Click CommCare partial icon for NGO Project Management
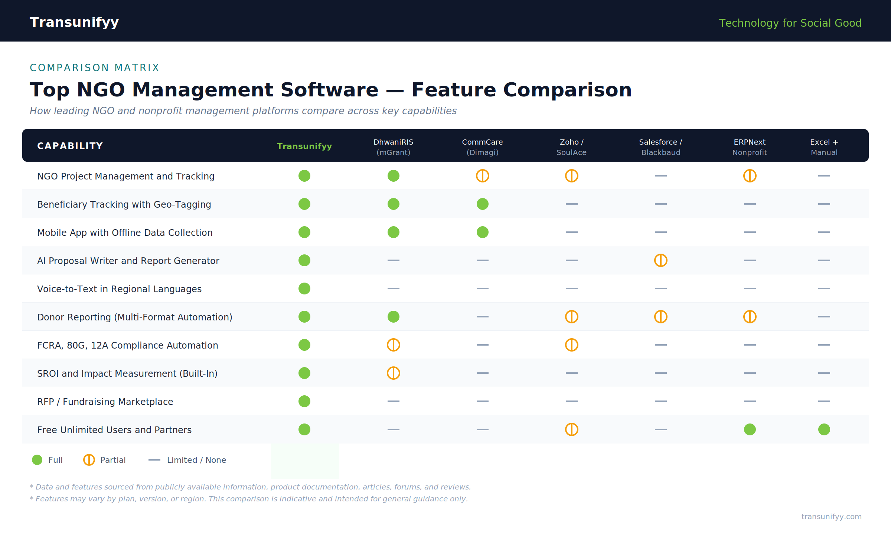This screenshot has height=534, width=891. [x=483, y=176]
